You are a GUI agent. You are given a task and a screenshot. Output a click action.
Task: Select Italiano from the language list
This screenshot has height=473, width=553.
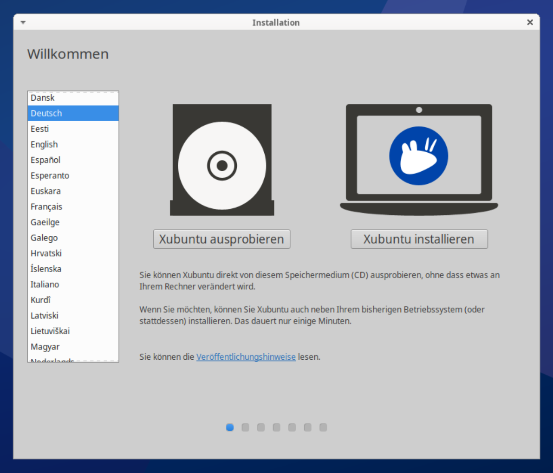[x=45, y=285]
